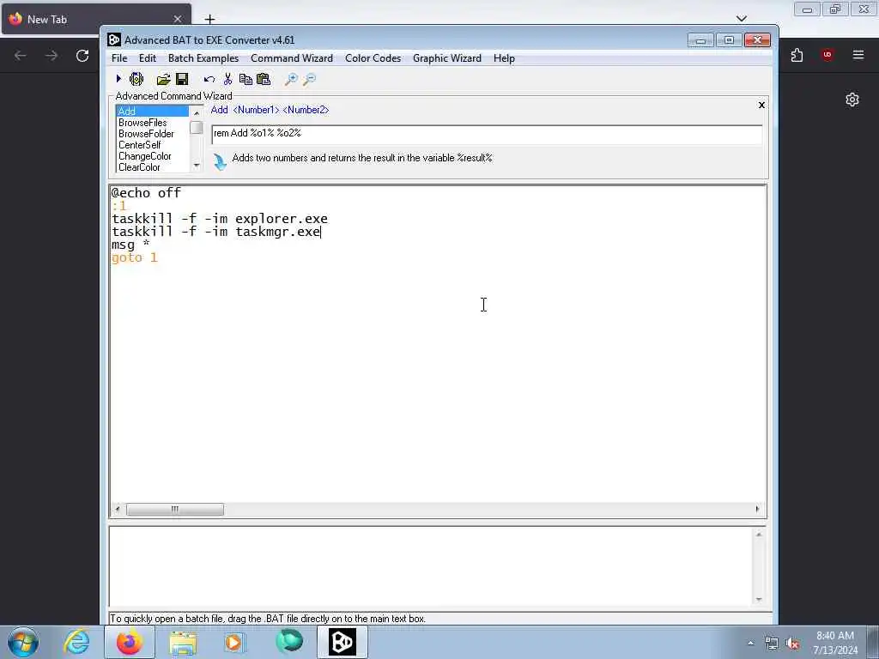The height and width of the screenshot is (659, 879).
Task: Select the Add command in the wizard list
Action: click(x=153, y=111)
